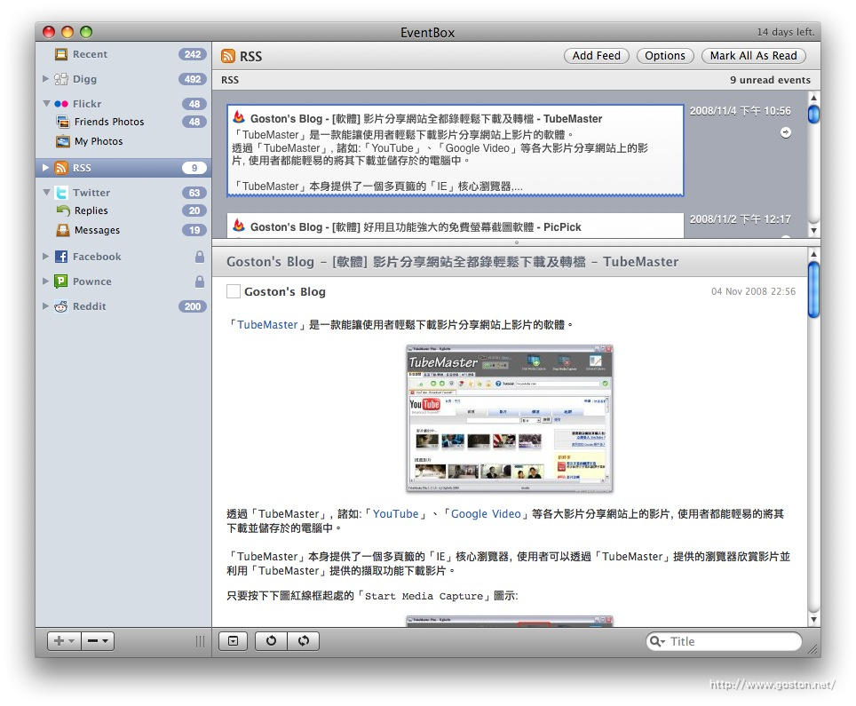Expand the Pownce section
Image resolution: width=856 pixels, height=706 pixels.
46,281
